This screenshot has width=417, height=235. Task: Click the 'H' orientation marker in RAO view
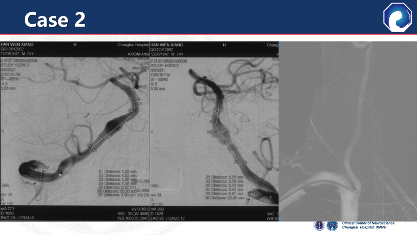(x=75, y=45)
